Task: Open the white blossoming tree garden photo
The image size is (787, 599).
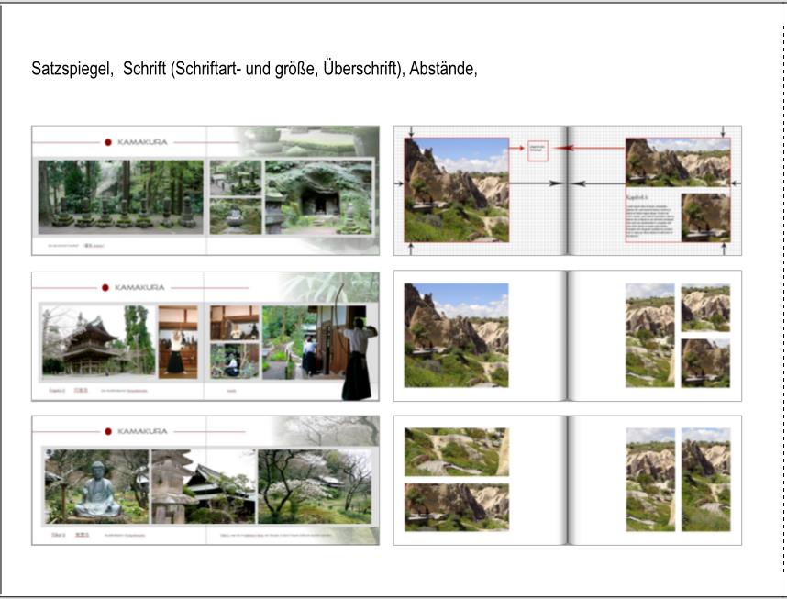Action: coord(315,486)
